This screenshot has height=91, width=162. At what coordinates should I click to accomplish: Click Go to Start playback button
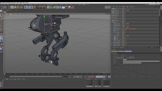tap(70, 77)
